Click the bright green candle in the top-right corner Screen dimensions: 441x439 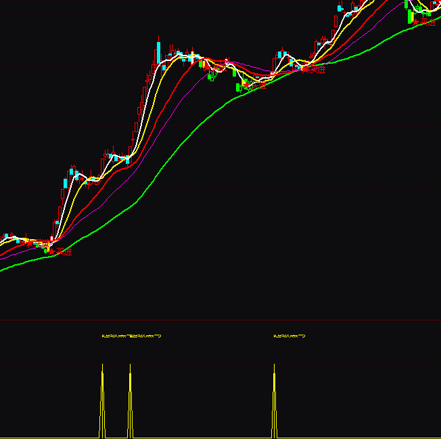(x=410, y=15)
